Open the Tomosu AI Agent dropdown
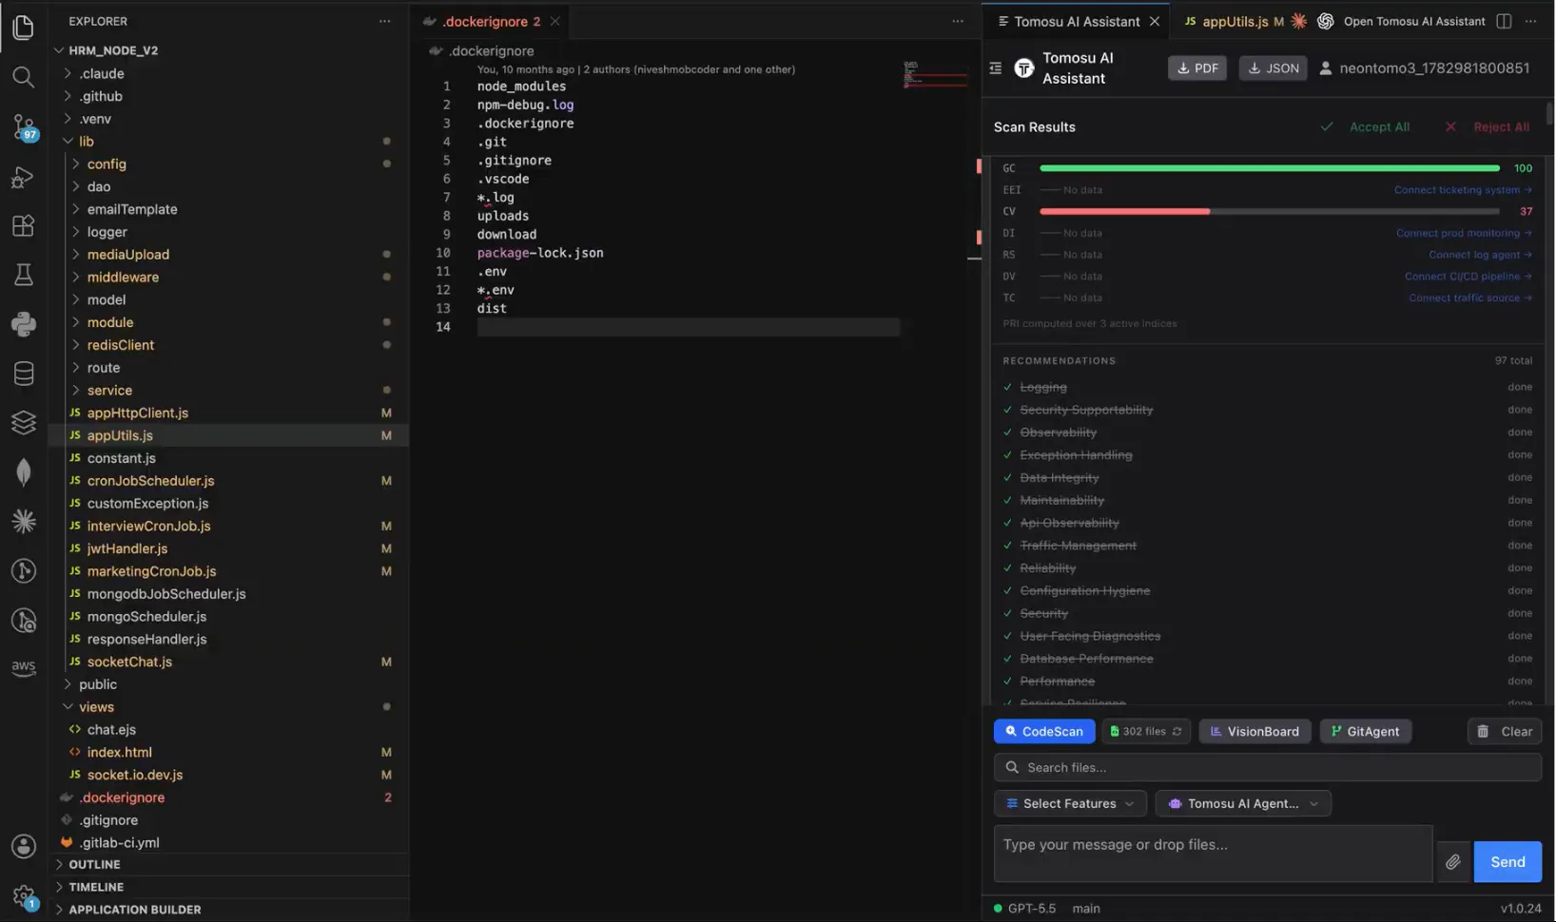Image resolution: width=1556 pixels, height=922 pixels. (x=1243, y=804)
